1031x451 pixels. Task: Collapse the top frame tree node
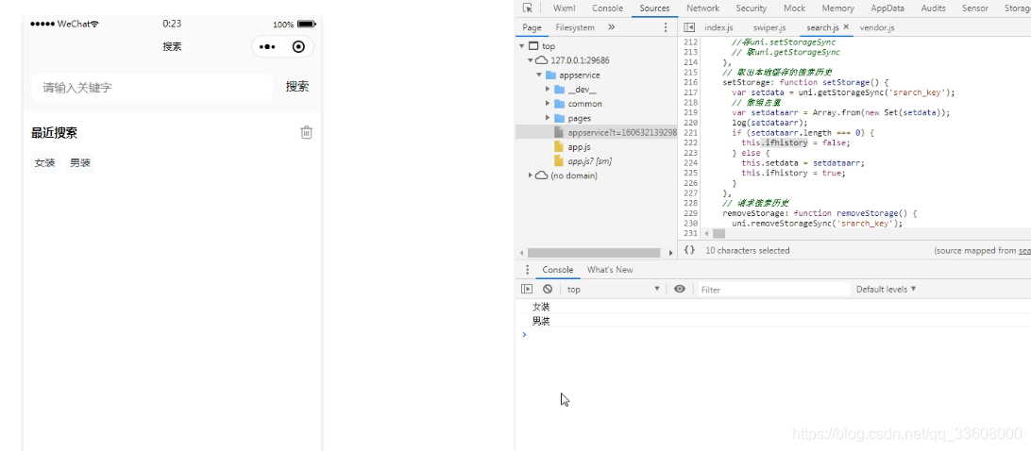(x=522, y=46)
